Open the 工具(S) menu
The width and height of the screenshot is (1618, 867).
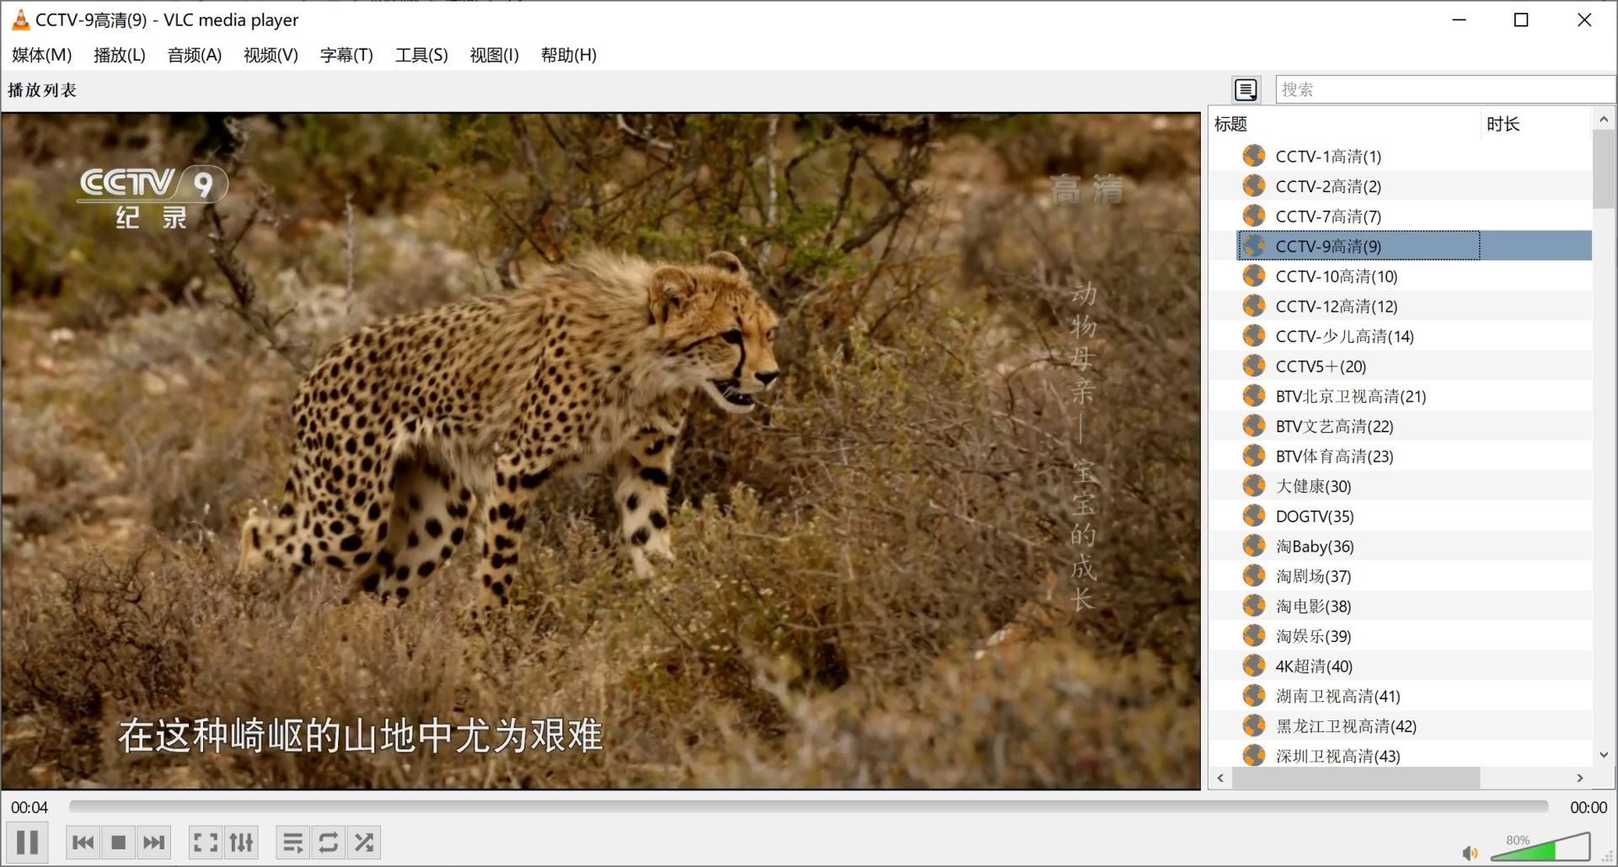tap(421, 55)
